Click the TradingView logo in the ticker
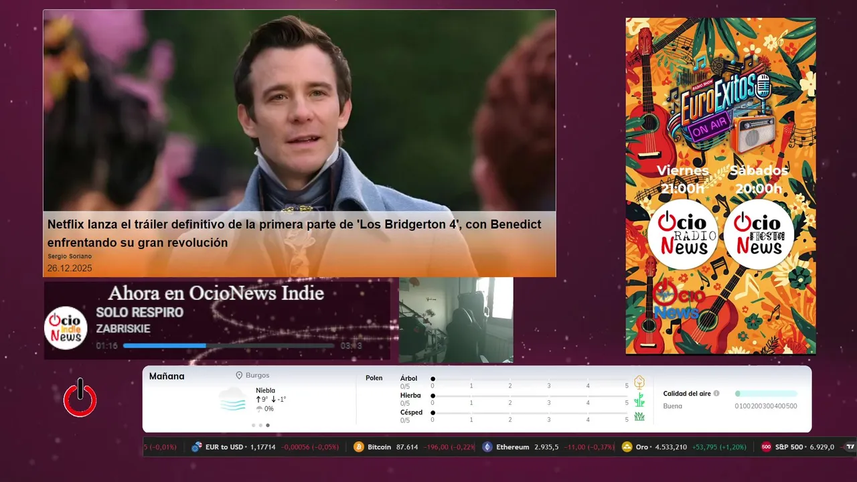The image size is (857, 482). tap(850, 447)
